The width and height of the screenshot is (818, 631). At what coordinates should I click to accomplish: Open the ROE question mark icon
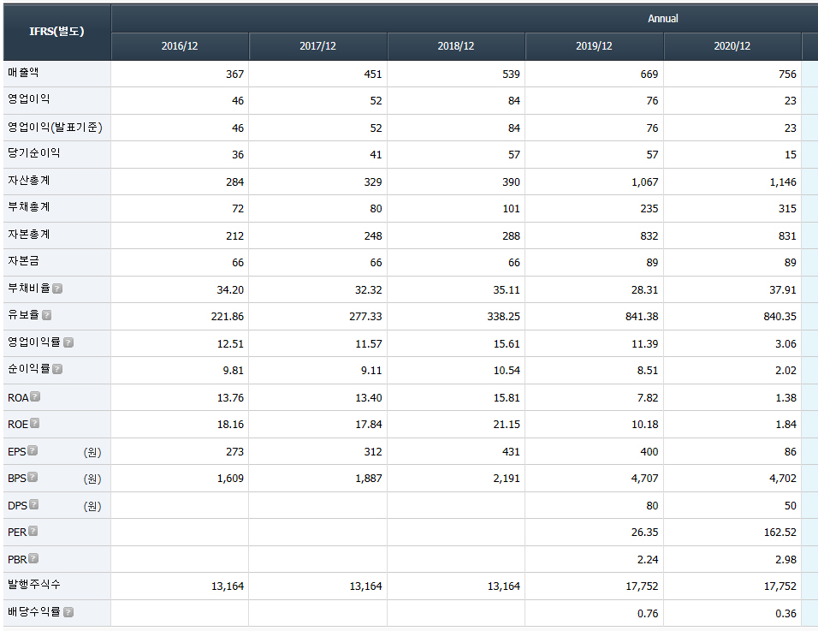(35, 423)
